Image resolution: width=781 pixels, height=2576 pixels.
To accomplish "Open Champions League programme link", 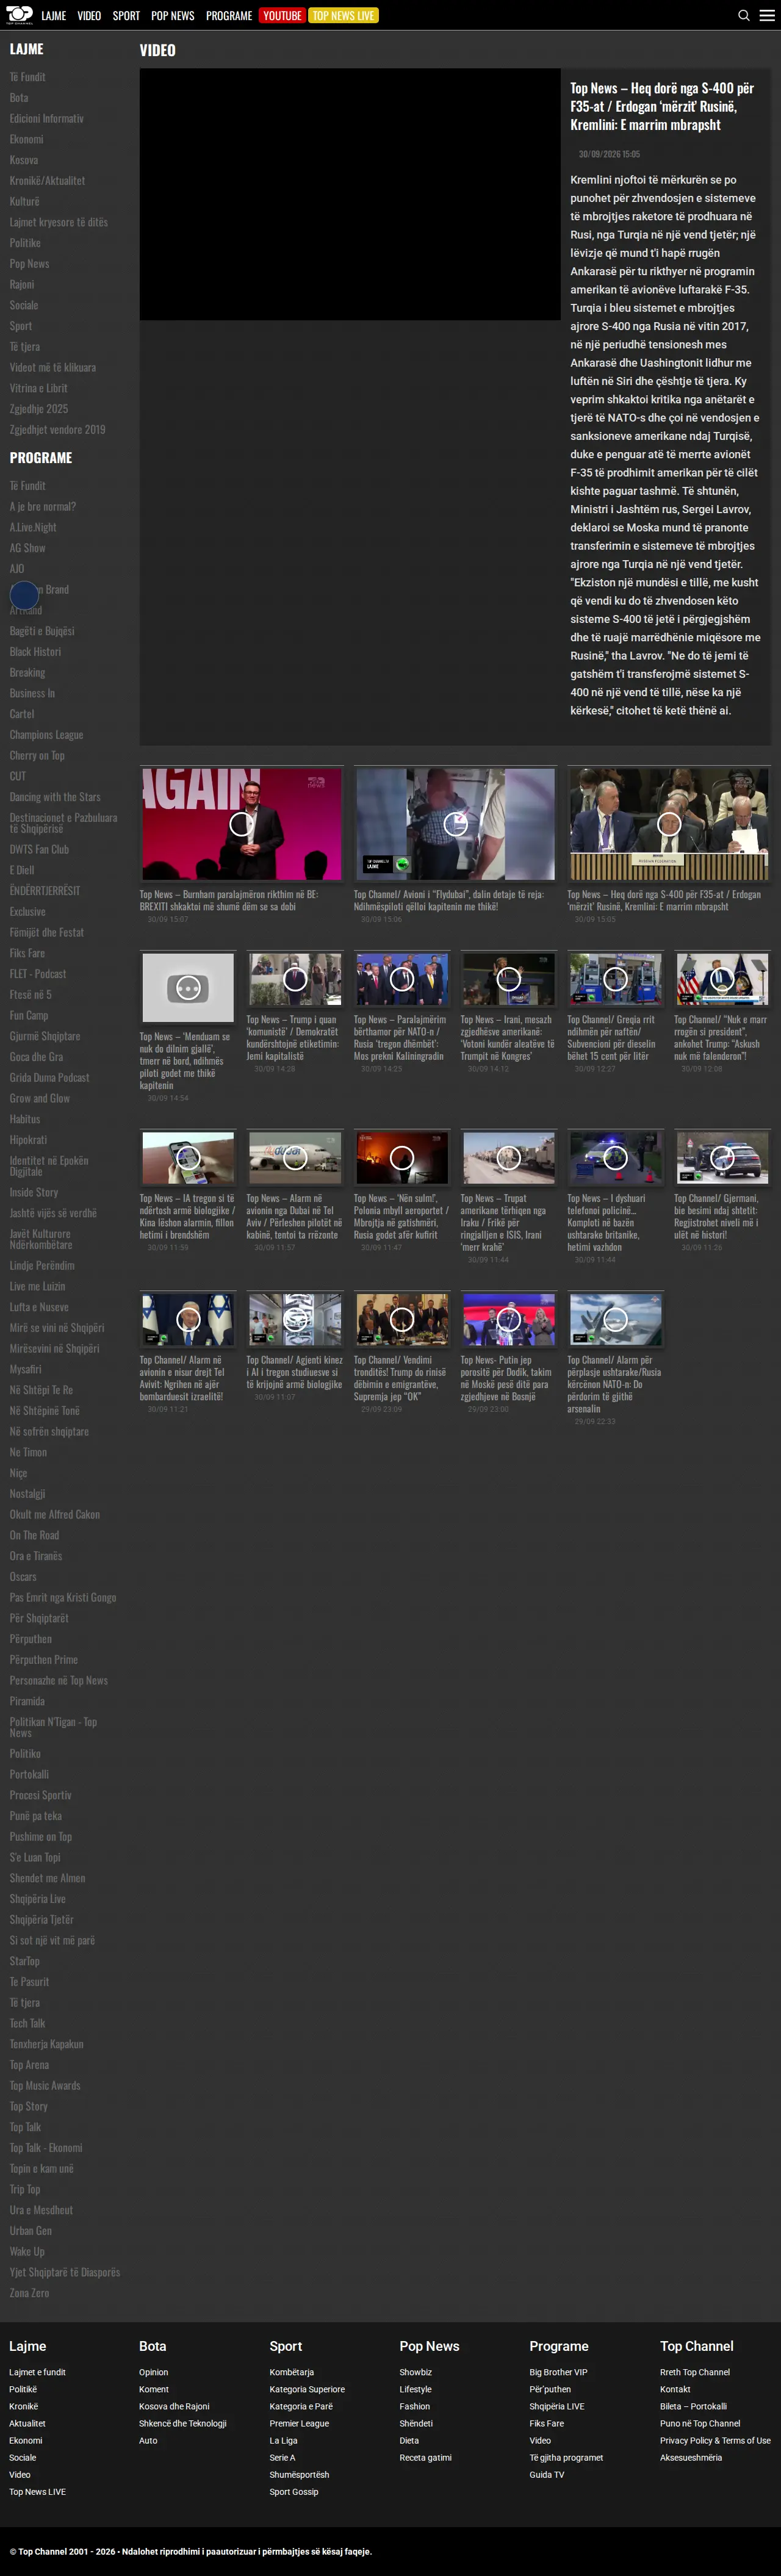I will [46, 735].
